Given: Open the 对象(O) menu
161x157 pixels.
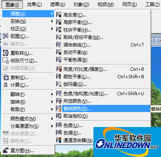Looking at the screenshot, I should coord(81,4).
